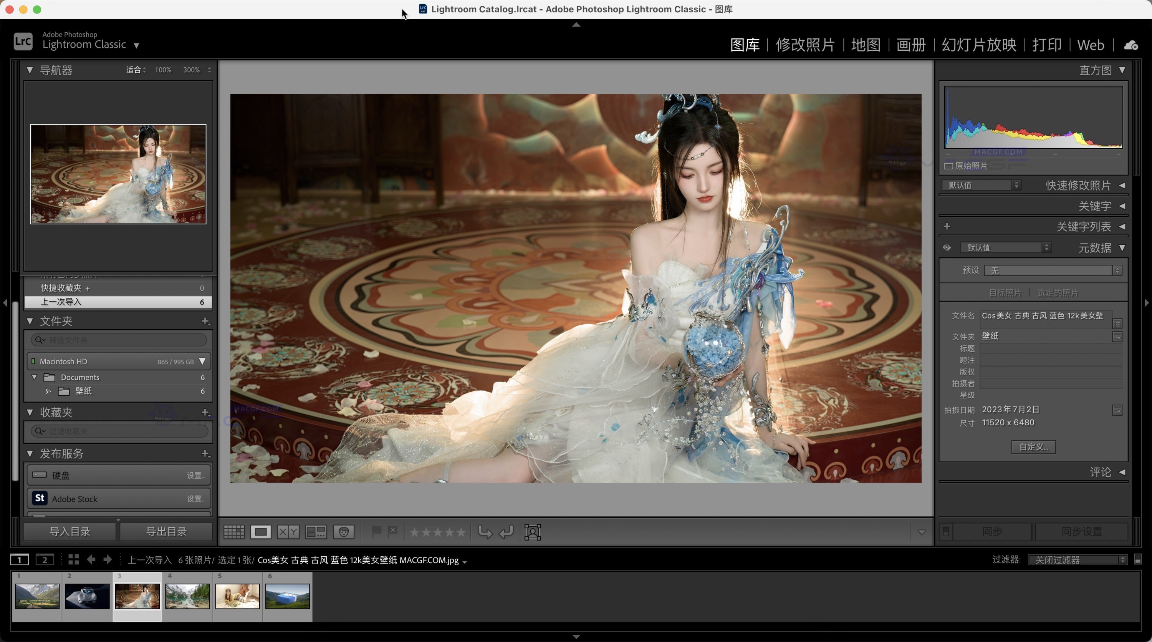Screen dimensions: 1152x642
Task: Open the 预设 metadata preset selector showing 无
Action: tap(1053, 270)
